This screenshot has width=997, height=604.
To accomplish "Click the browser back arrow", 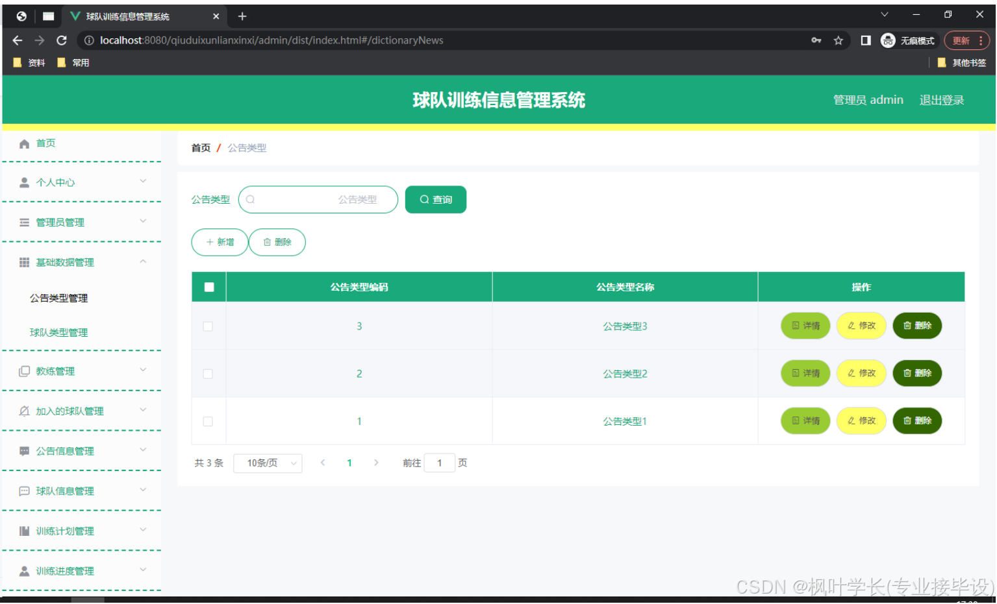I will coord(18,40).
